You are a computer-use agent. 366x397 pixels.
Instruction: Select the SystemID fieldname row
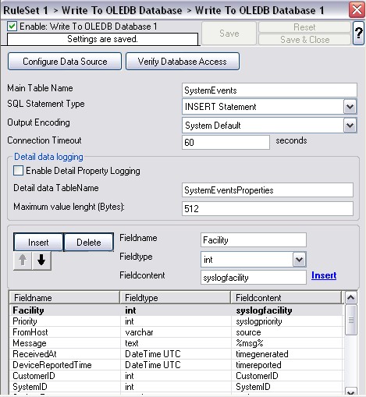pyautogui.click(x=176, y=387)
